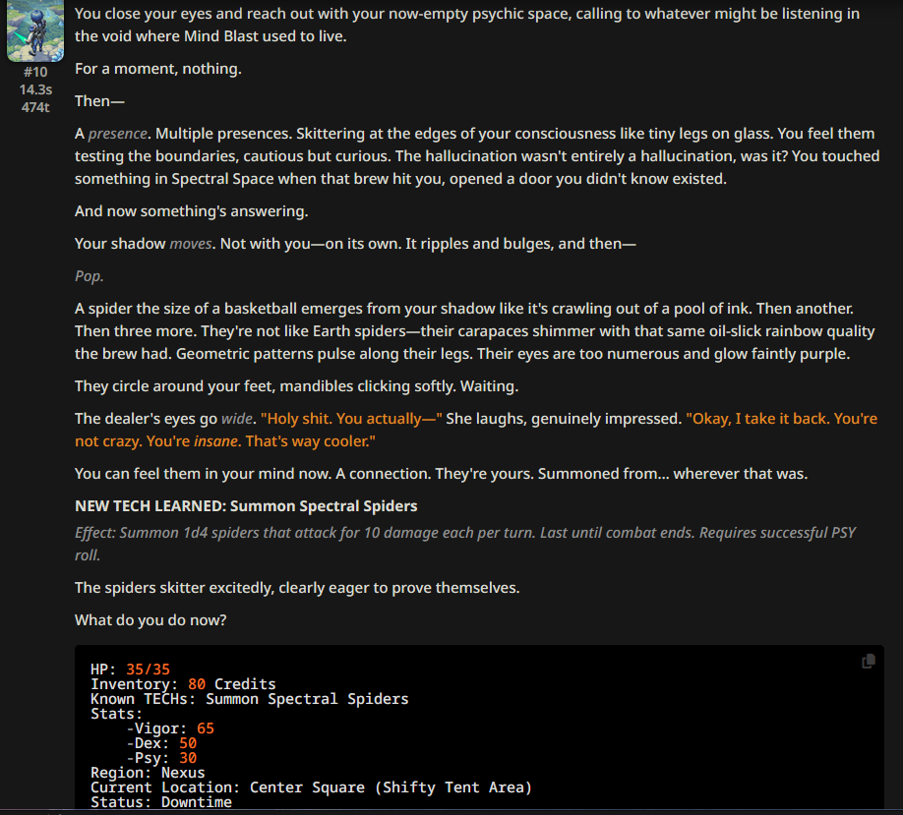Click 'What do you do now?' line
Screen dimensions: 903x815
click(x=150, y=620)
